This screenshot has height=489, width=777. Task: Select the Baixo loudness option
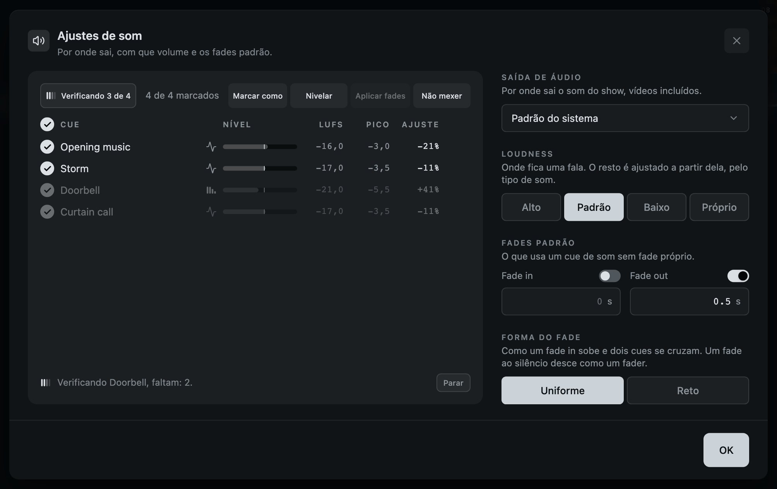[x=656, y=207]
